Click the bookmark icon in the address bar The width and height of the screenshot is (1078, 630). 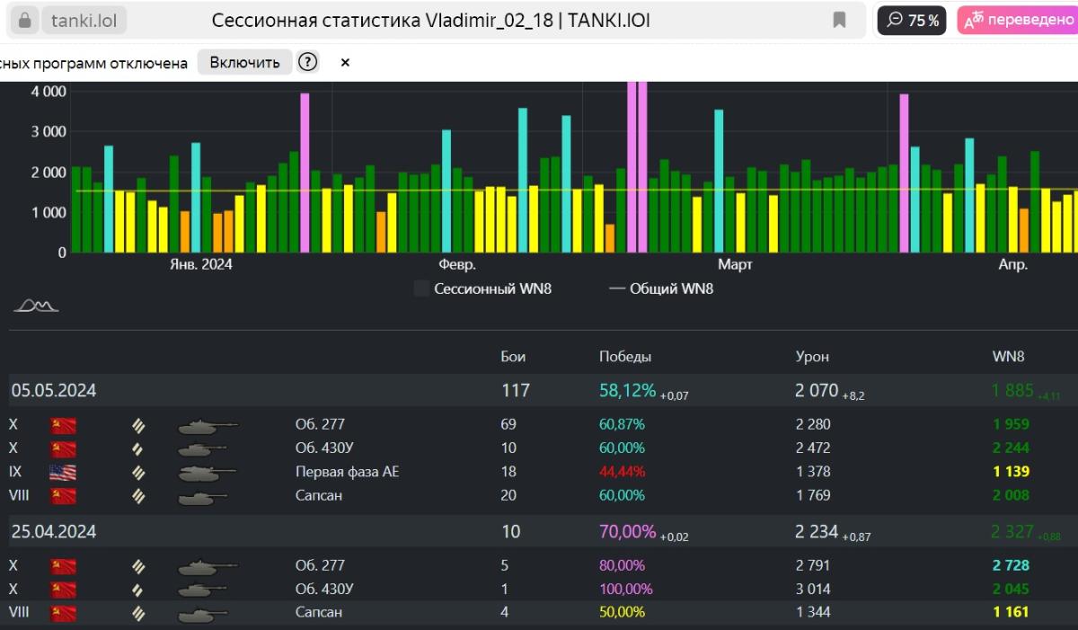pyautogui.click(x=839, y=20)
